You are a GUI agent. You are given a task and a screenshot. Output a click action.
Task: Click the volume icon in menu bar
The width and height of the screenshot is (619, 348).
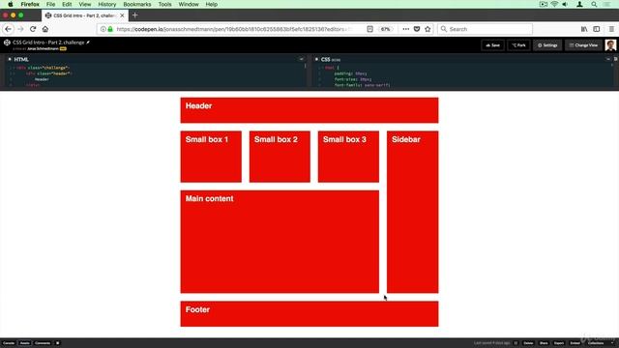tap(565, 4)
